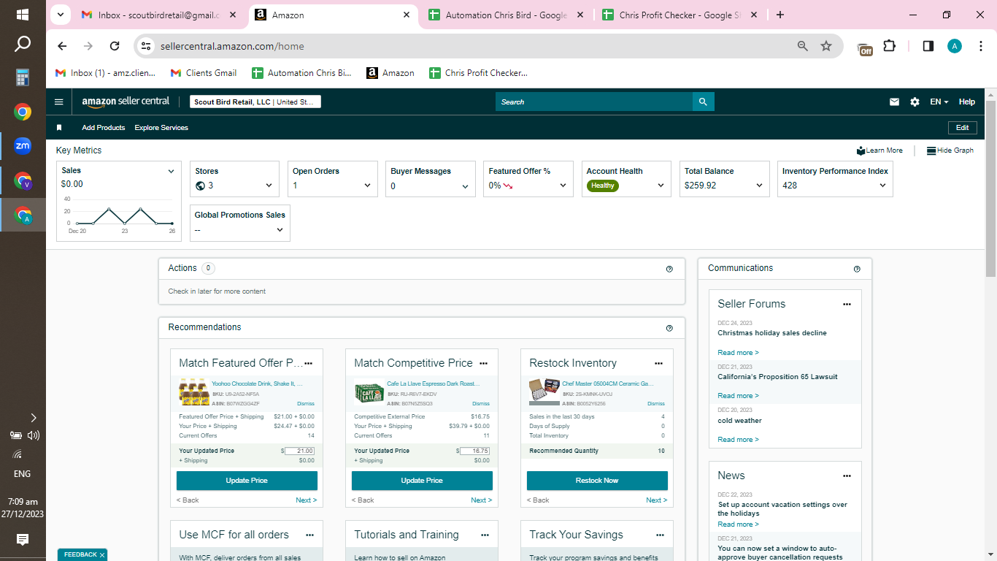Click the zoom magnifier icon in address bar
Viewport: 997px width, 561px height.
803,46
